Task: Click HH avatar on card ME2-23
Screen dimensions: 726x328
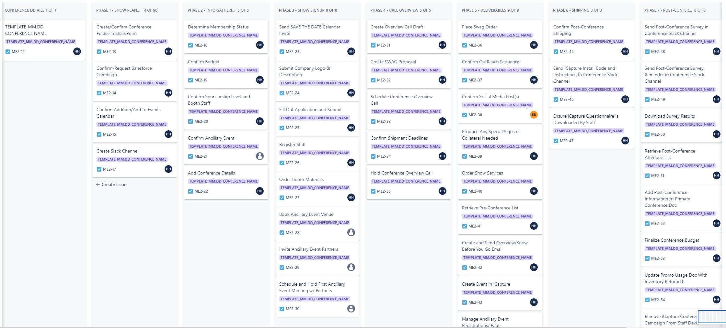Action: [x=351, y=51]
